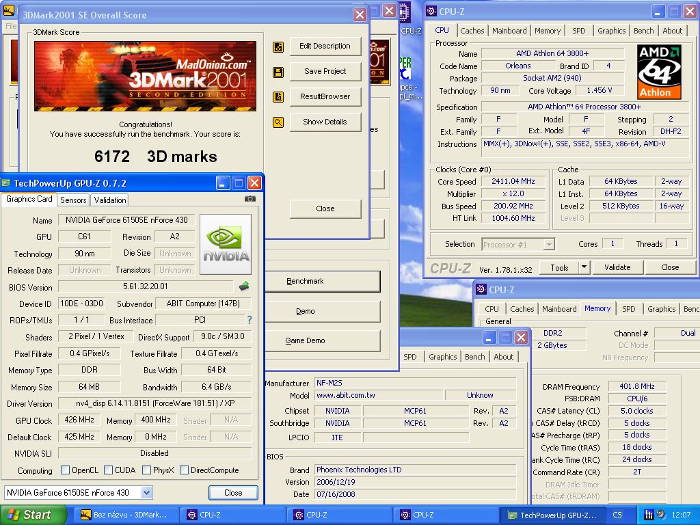Click the volume tray icon

[661, 515]
